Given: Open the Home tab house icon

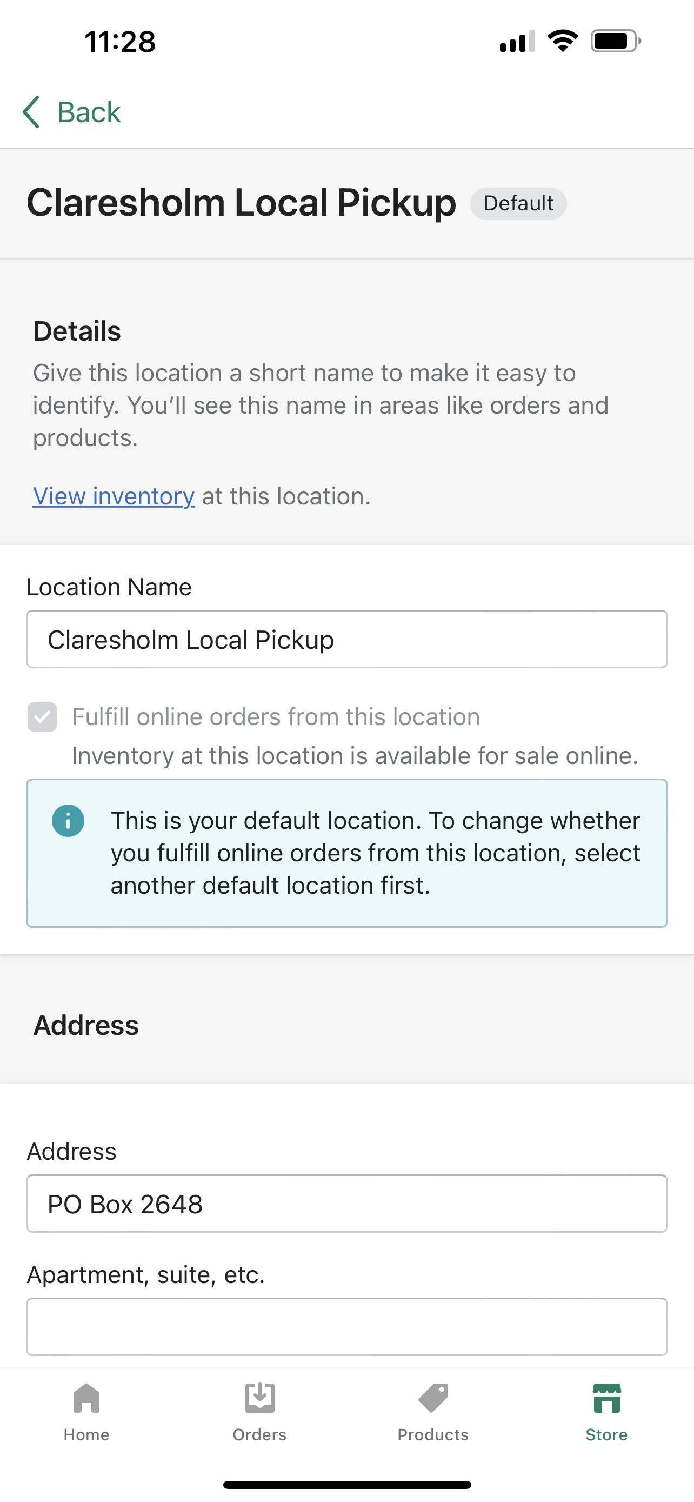Looking at the screenshot, I should tap(86, 1398).
